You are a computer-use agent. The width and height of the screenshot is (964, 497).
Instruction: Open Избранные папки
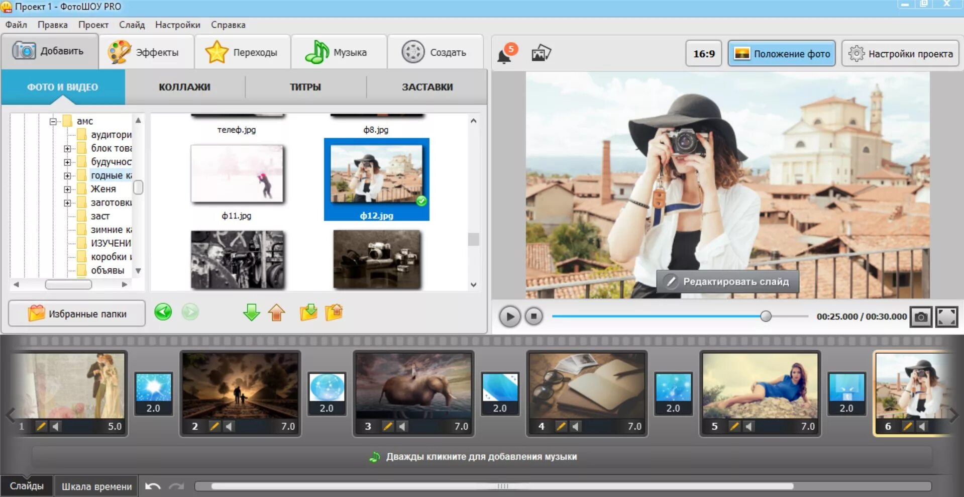tap(77, 314)
